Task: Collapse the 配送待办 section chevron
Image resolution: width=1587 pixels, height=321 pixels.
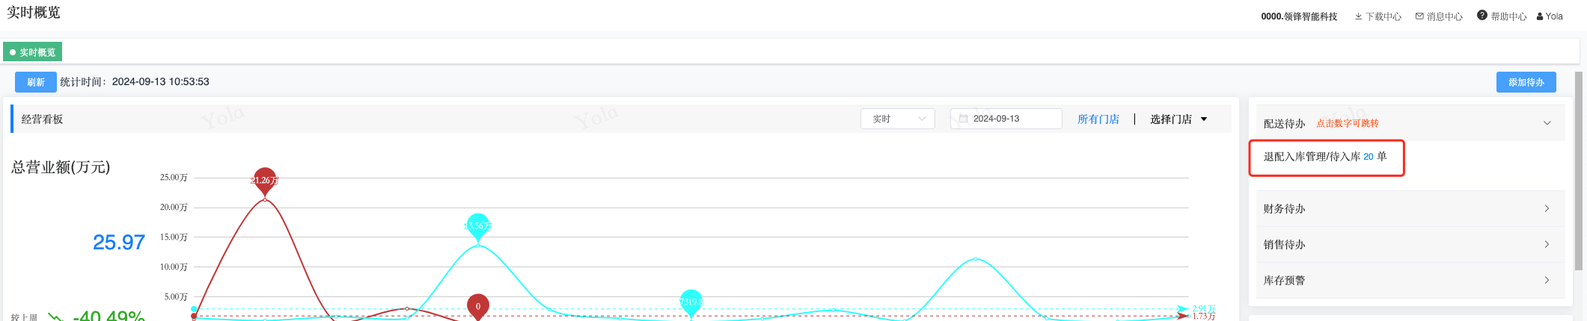Action: click(x=1547, y=123)
